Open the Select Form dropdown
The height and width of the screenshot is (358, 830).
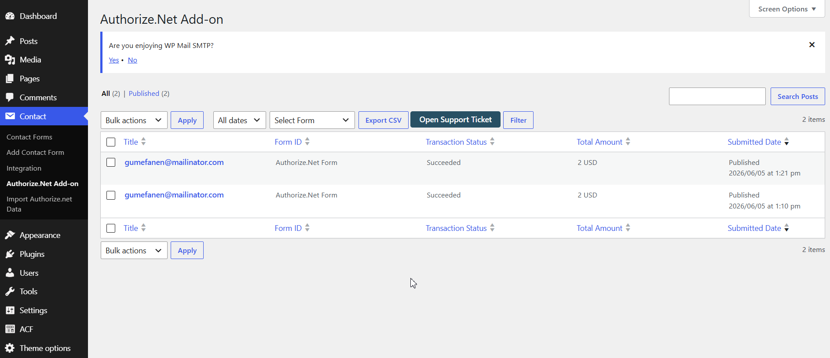[x=312, y=120]
